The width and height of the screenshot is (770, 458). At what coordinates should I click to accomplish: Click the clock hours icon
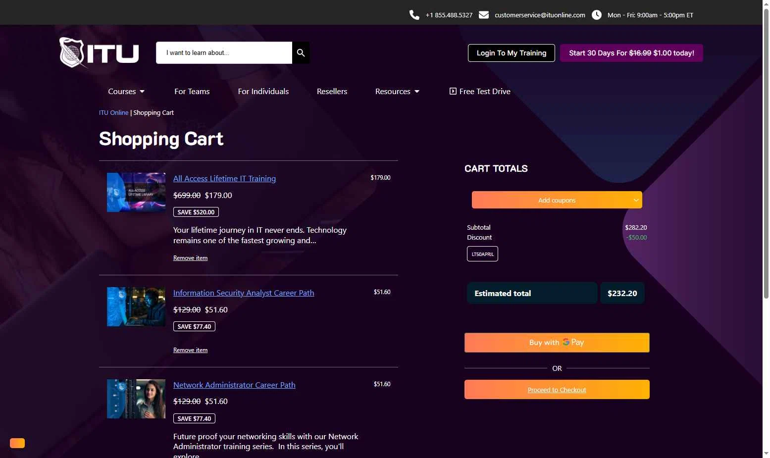(x=597, y=15)
